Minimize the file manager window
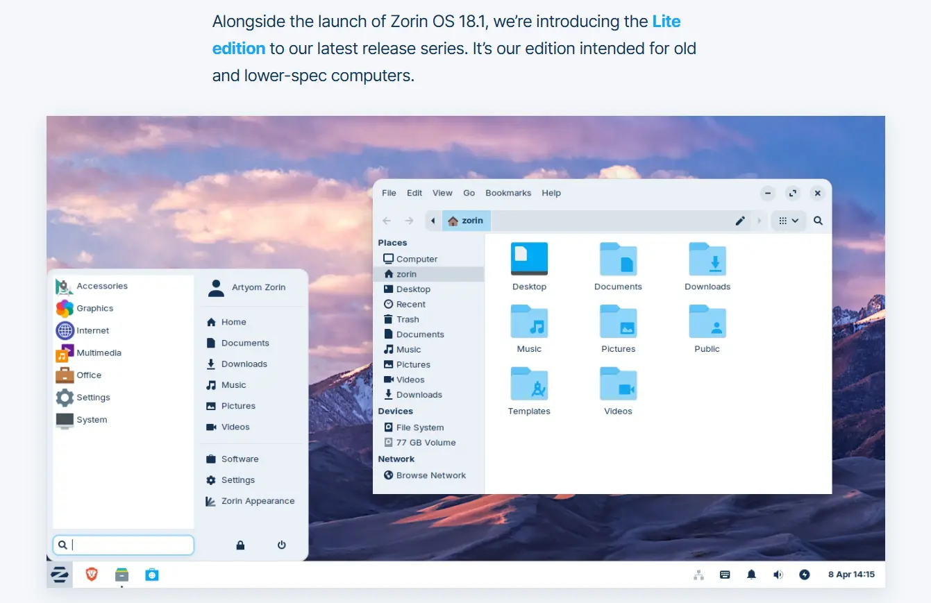This screenshot has width=931, height=603. pyautogui.click(x=768, y=193)
